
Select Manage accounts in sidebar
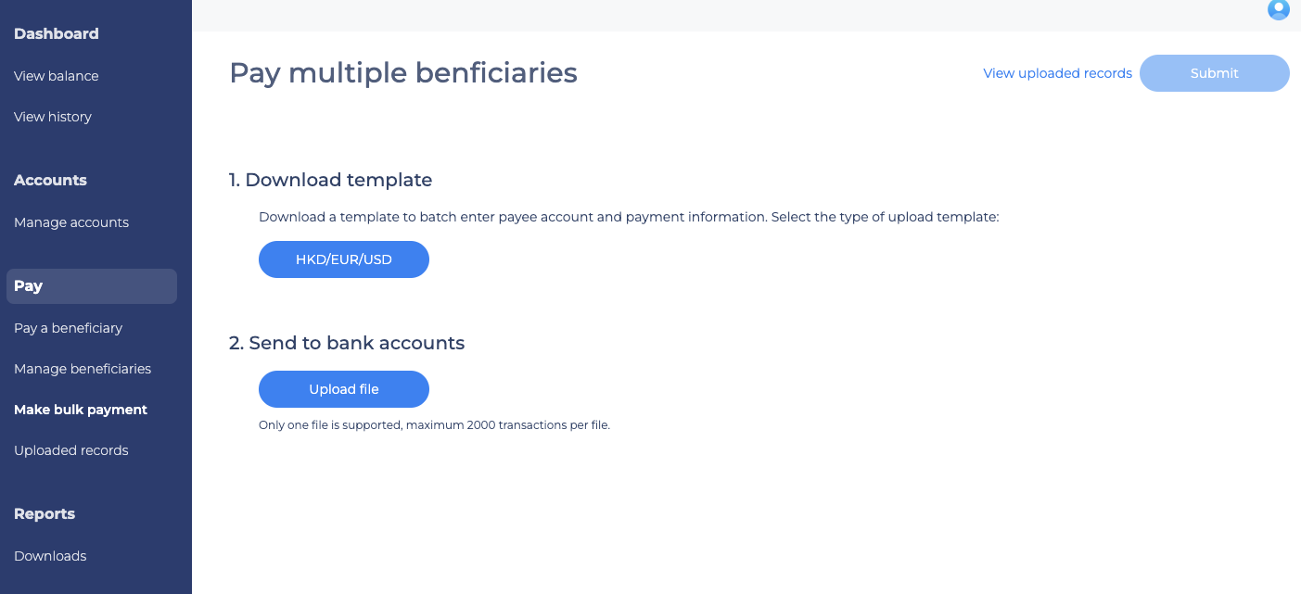[x=71, y=222]
